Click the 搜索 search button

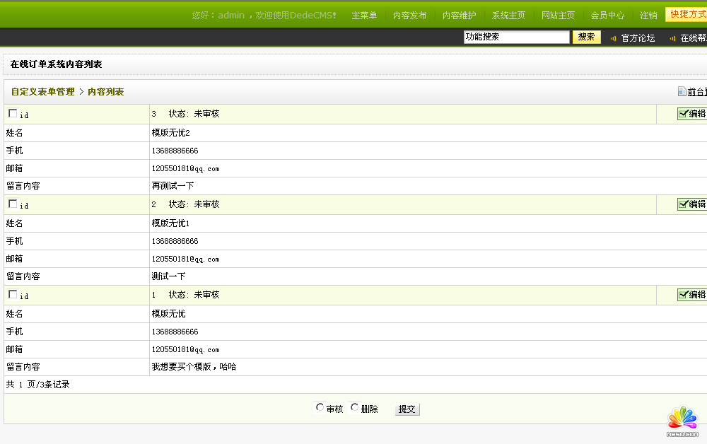click(586, 37)
